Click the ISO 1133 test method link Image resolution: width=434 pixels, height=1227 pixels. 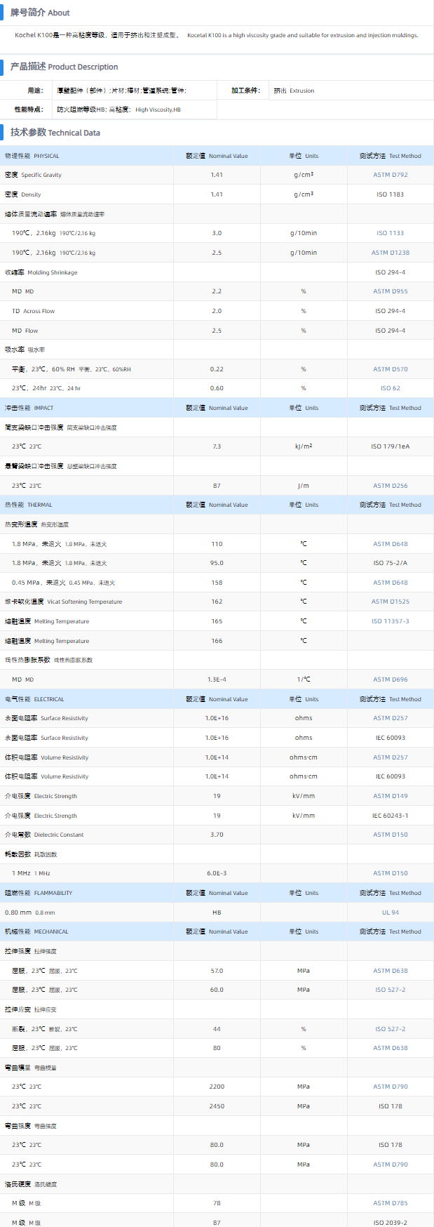click(x=390, y=233)
